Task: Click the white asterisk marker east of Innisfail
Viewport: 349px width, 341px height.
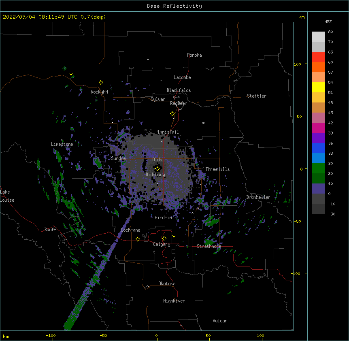Action: pos(203,123)
